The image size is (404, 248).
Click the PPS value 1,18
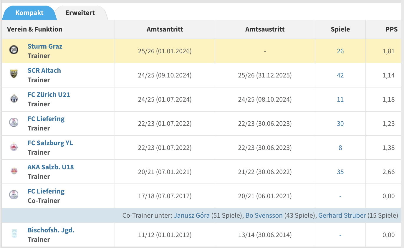[x=389, y=100]
